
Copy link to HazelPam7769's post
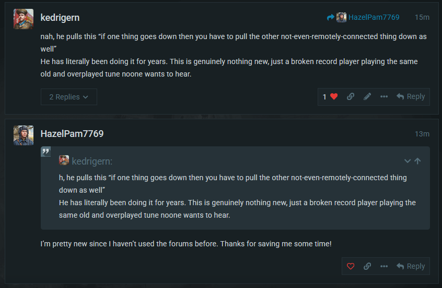(367, 266)
